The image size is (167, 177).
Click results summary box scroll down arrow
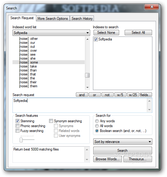(x=87, y=159)
